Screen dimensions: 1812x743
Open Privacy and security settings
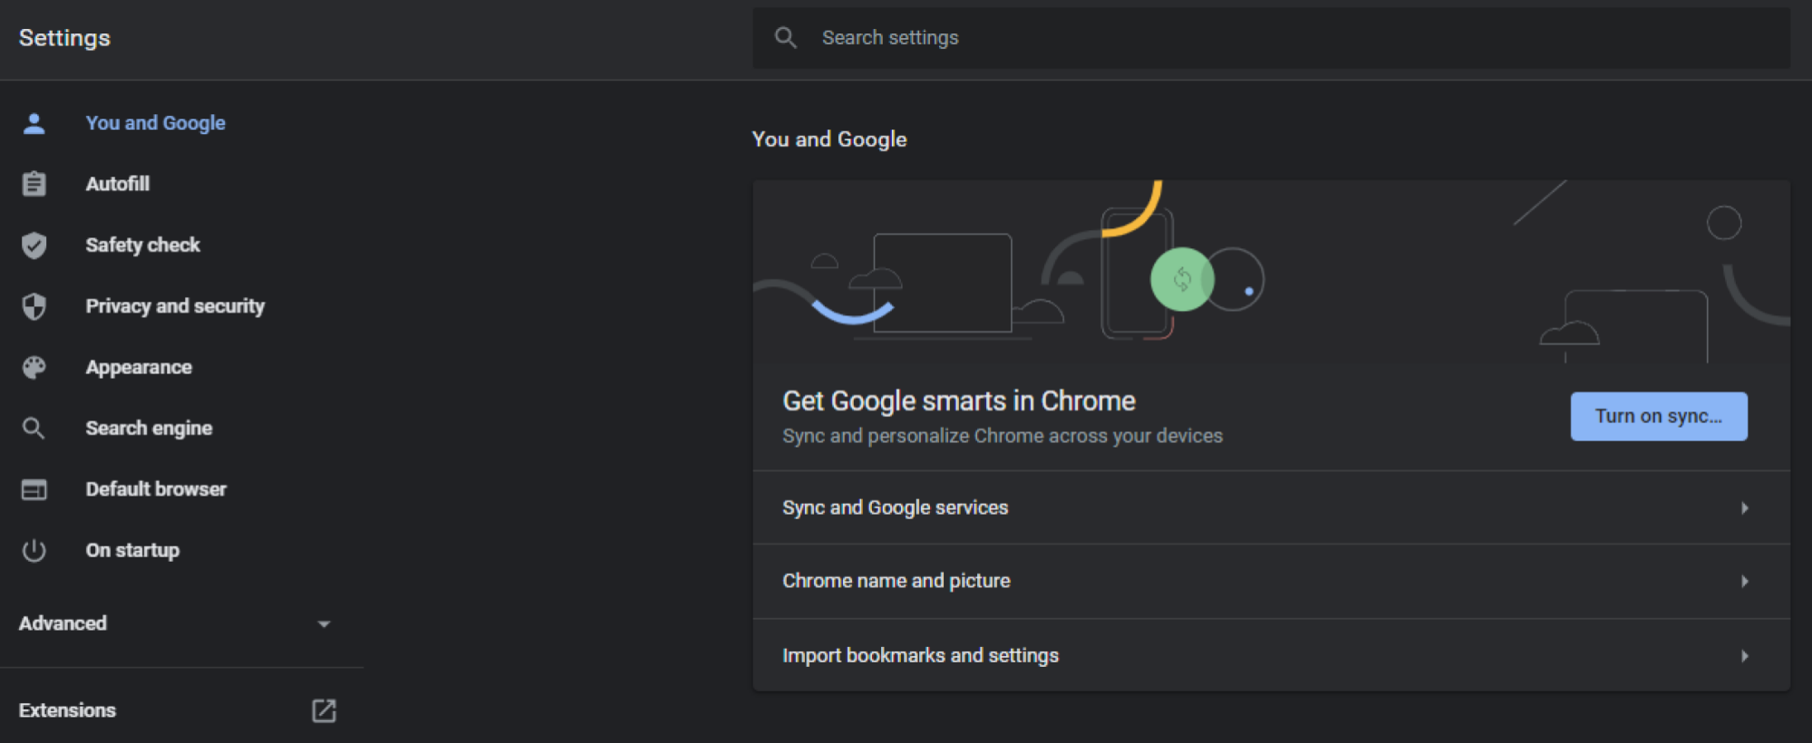[x=175, y=306]
